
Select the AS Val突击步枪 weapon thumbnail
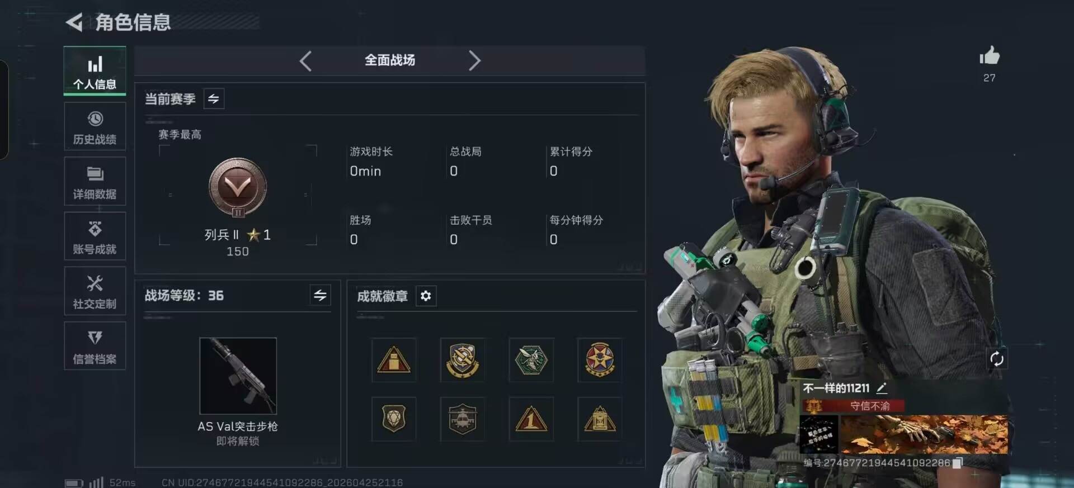point(238,376)
